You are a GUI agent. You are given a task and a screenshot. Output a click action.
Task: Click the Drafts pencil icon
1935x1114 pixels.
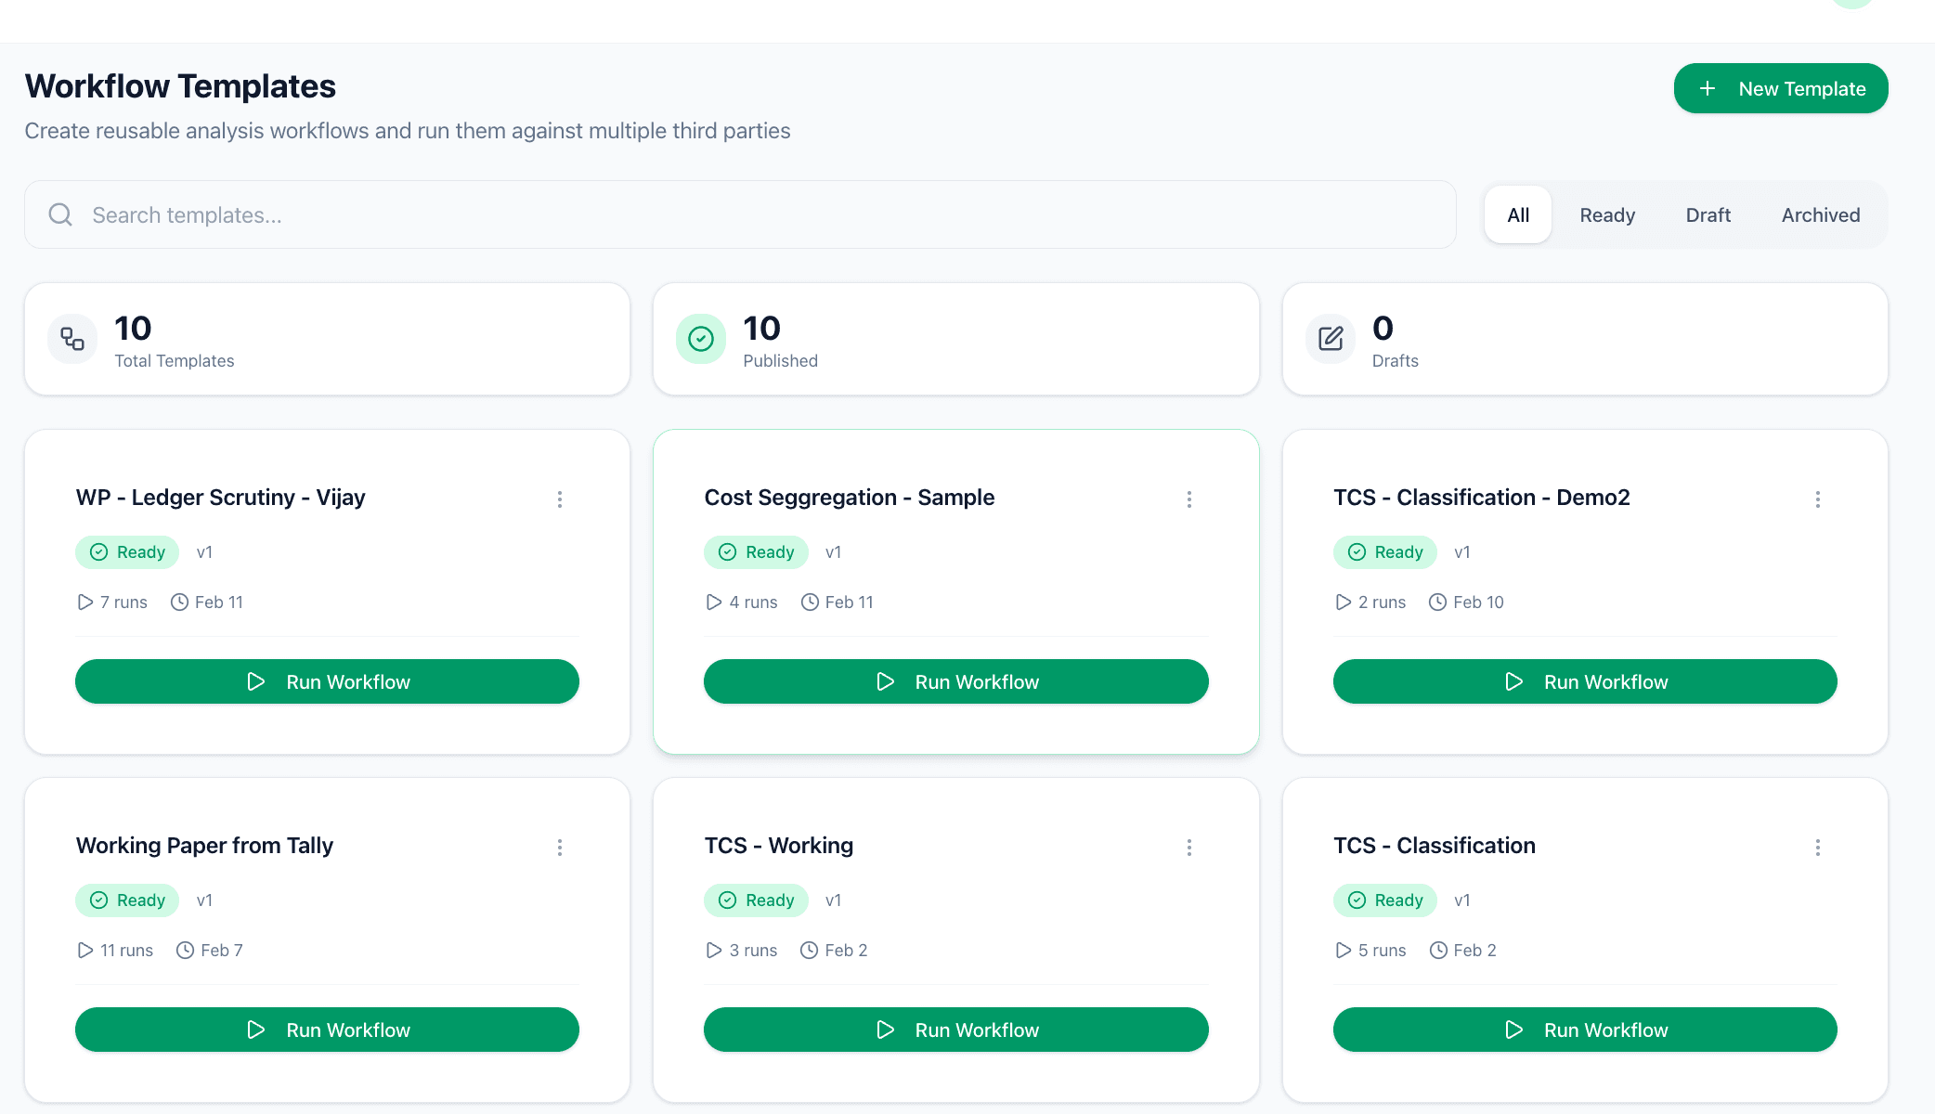pos(1330,339)
